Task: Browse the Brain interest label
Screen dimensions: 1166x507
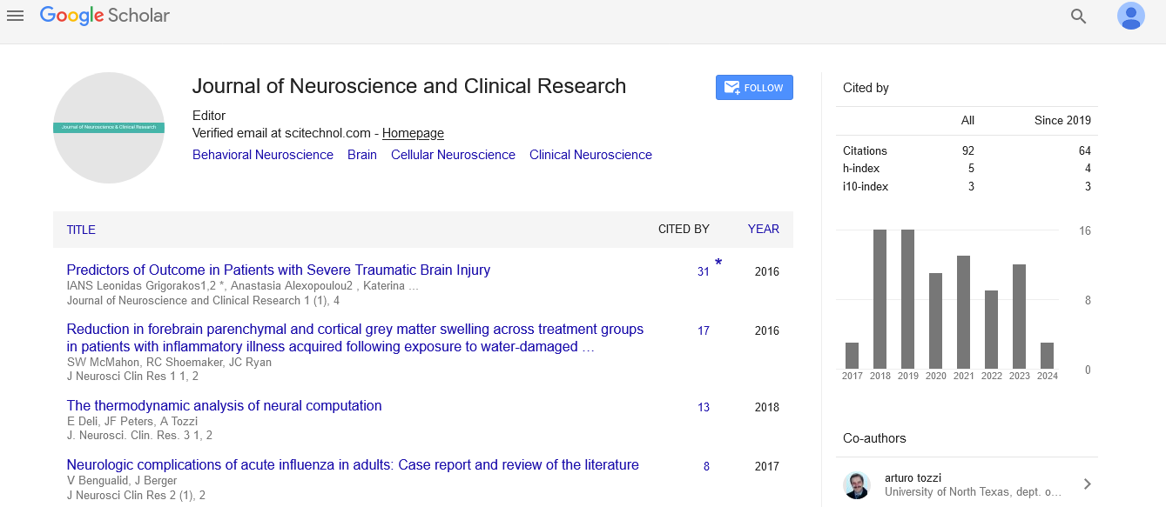Action: click(362, 155)
